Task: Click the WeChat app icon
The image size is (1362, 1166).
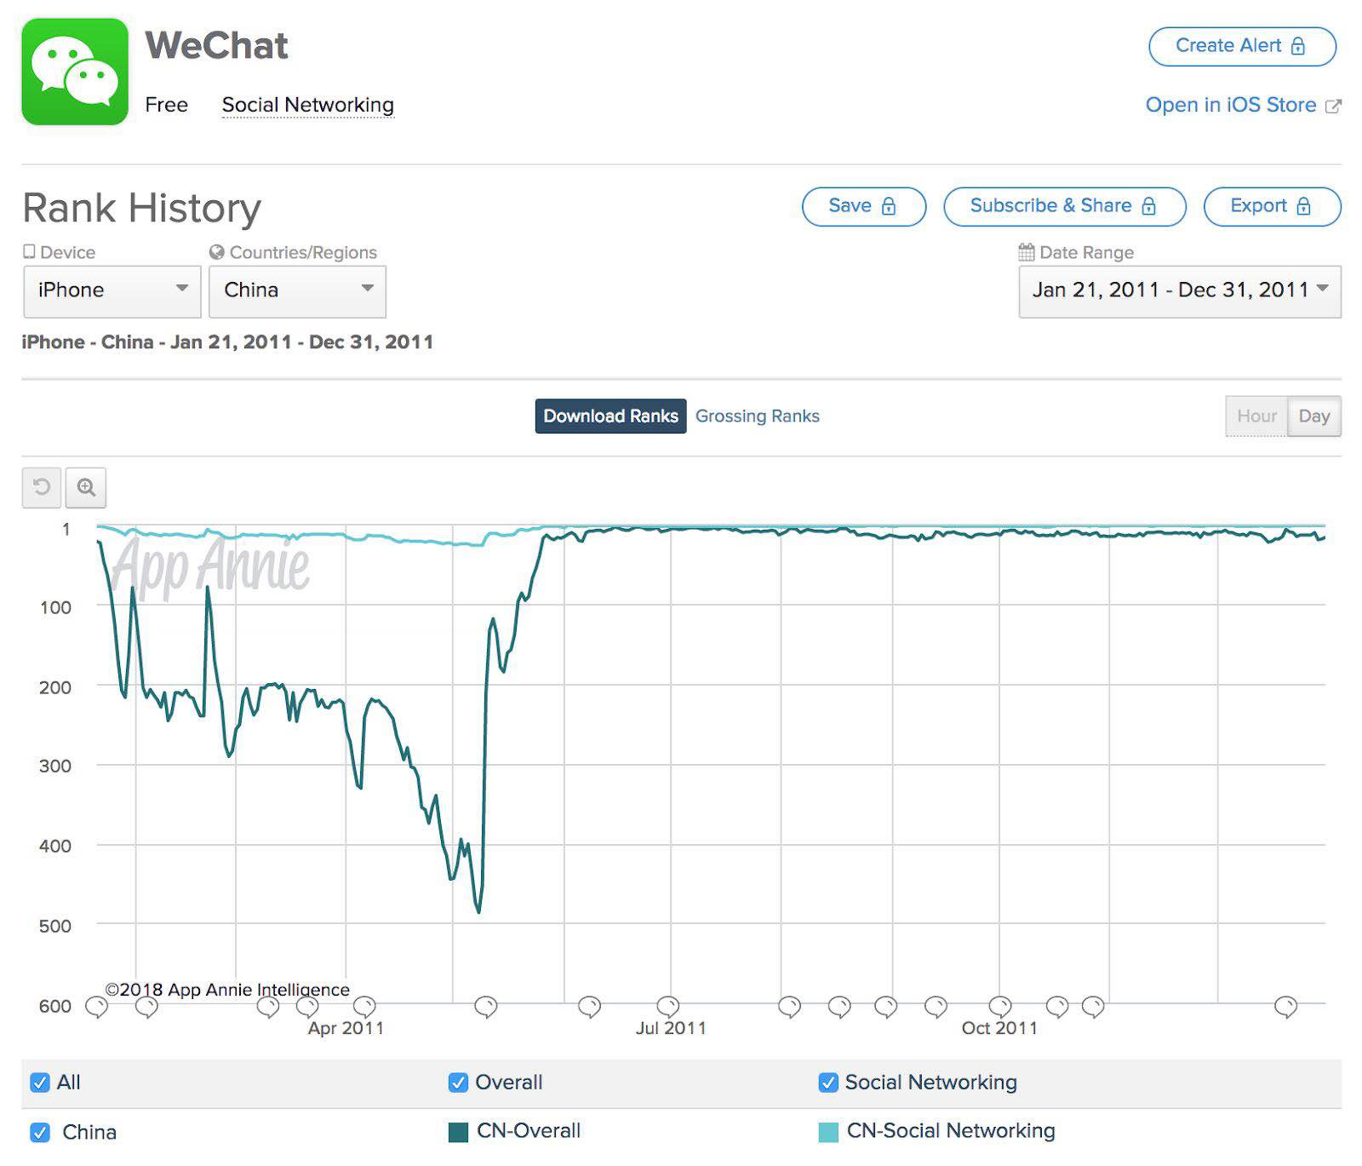Action: 75,72
